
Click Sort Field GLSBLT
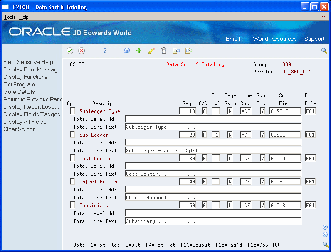(285, 111)
